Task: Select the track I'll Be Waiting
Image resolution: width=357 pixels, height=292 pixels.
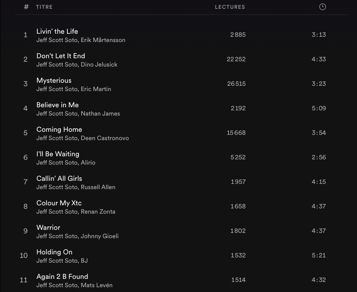Action: pos(58,154)
